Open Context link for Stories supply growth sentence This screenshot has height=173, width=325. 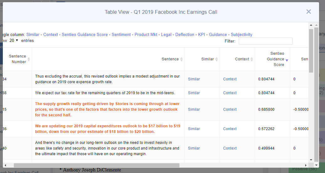point(230,109)
